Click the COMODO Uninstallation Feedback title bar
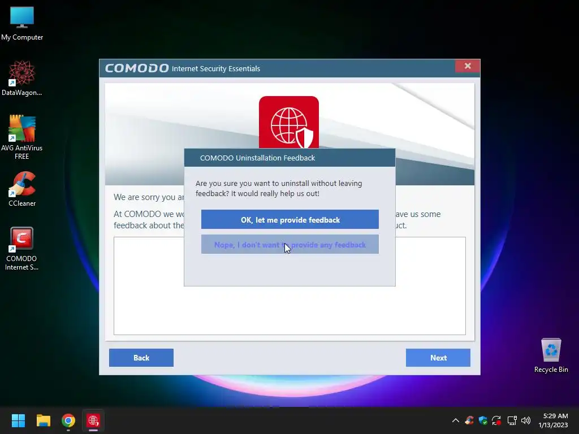 tap(289, 158)
